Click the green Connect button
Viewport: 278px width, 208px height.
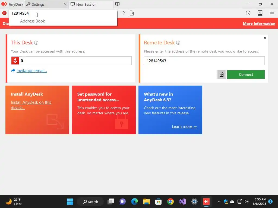[x=246, y=74]
